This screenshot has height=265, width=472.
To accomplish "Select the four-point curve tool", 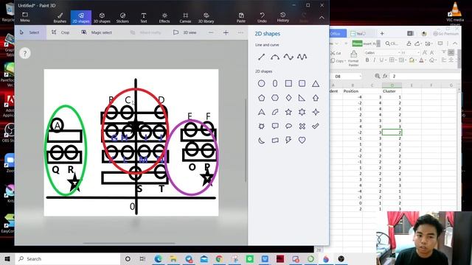I will [x=288, y=57].
